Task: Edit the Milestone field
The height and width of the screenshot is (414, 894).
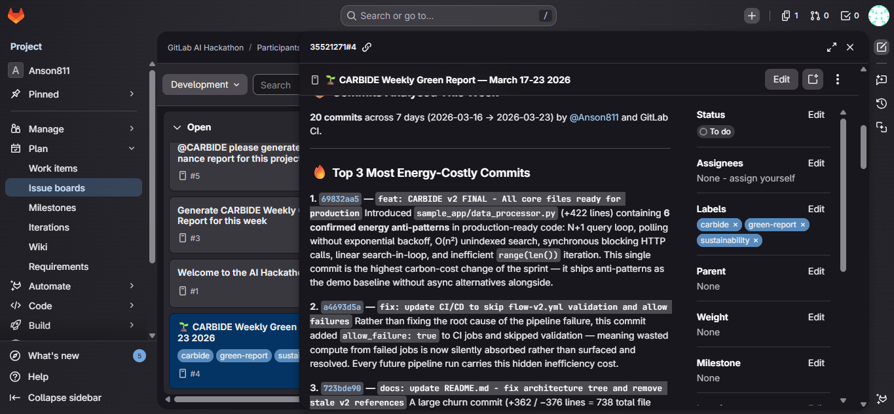Action: 816,363
